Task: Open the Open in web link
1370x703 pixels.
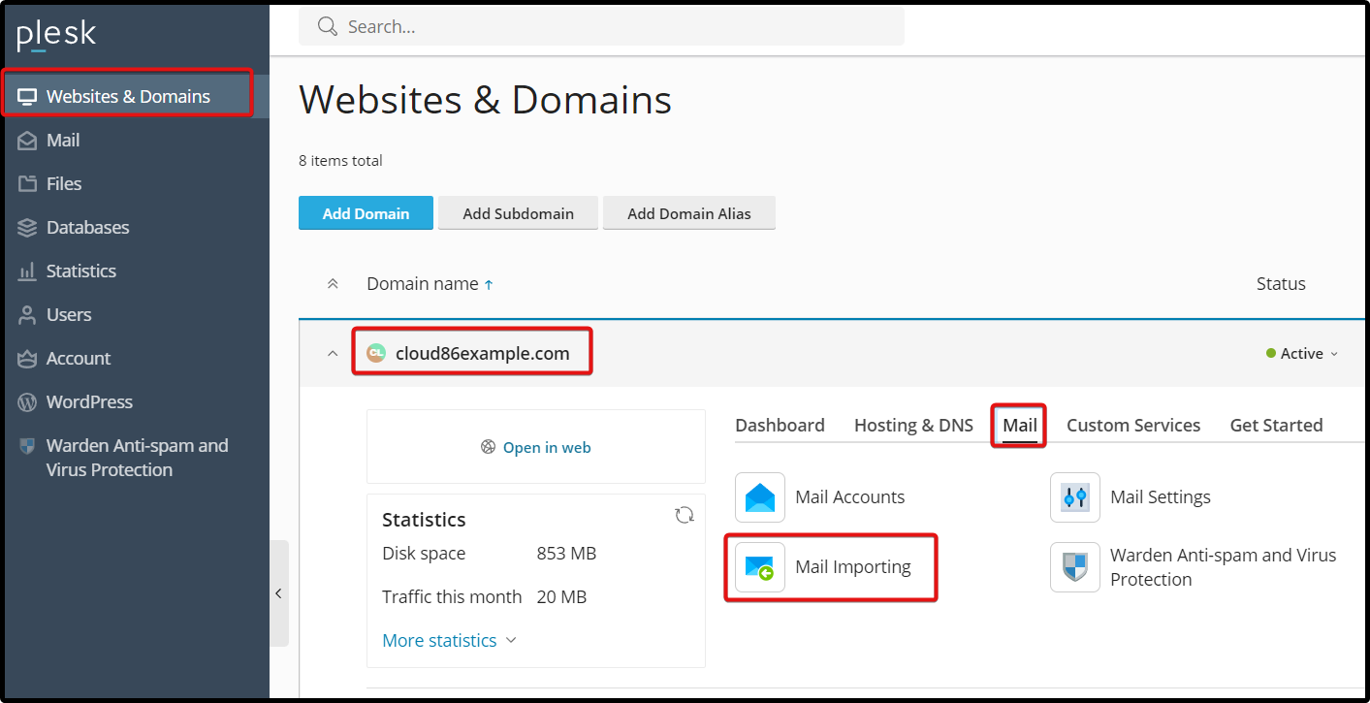Action: click(x=547, y=447)
